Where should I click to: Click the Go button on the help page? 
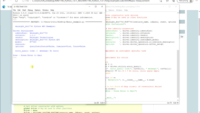tap(182, 37)
